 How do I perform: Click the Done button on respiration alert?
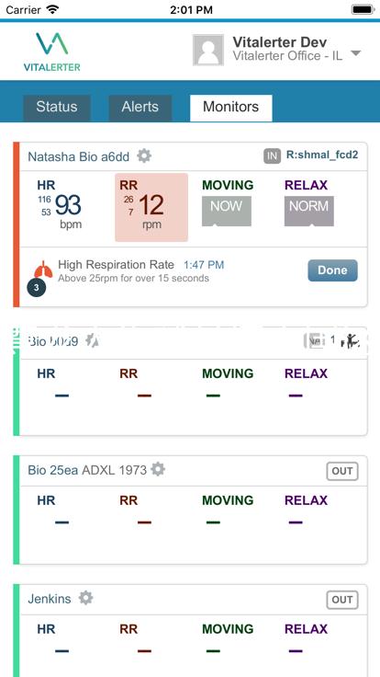pyautogui.click(x=332, y=270)
